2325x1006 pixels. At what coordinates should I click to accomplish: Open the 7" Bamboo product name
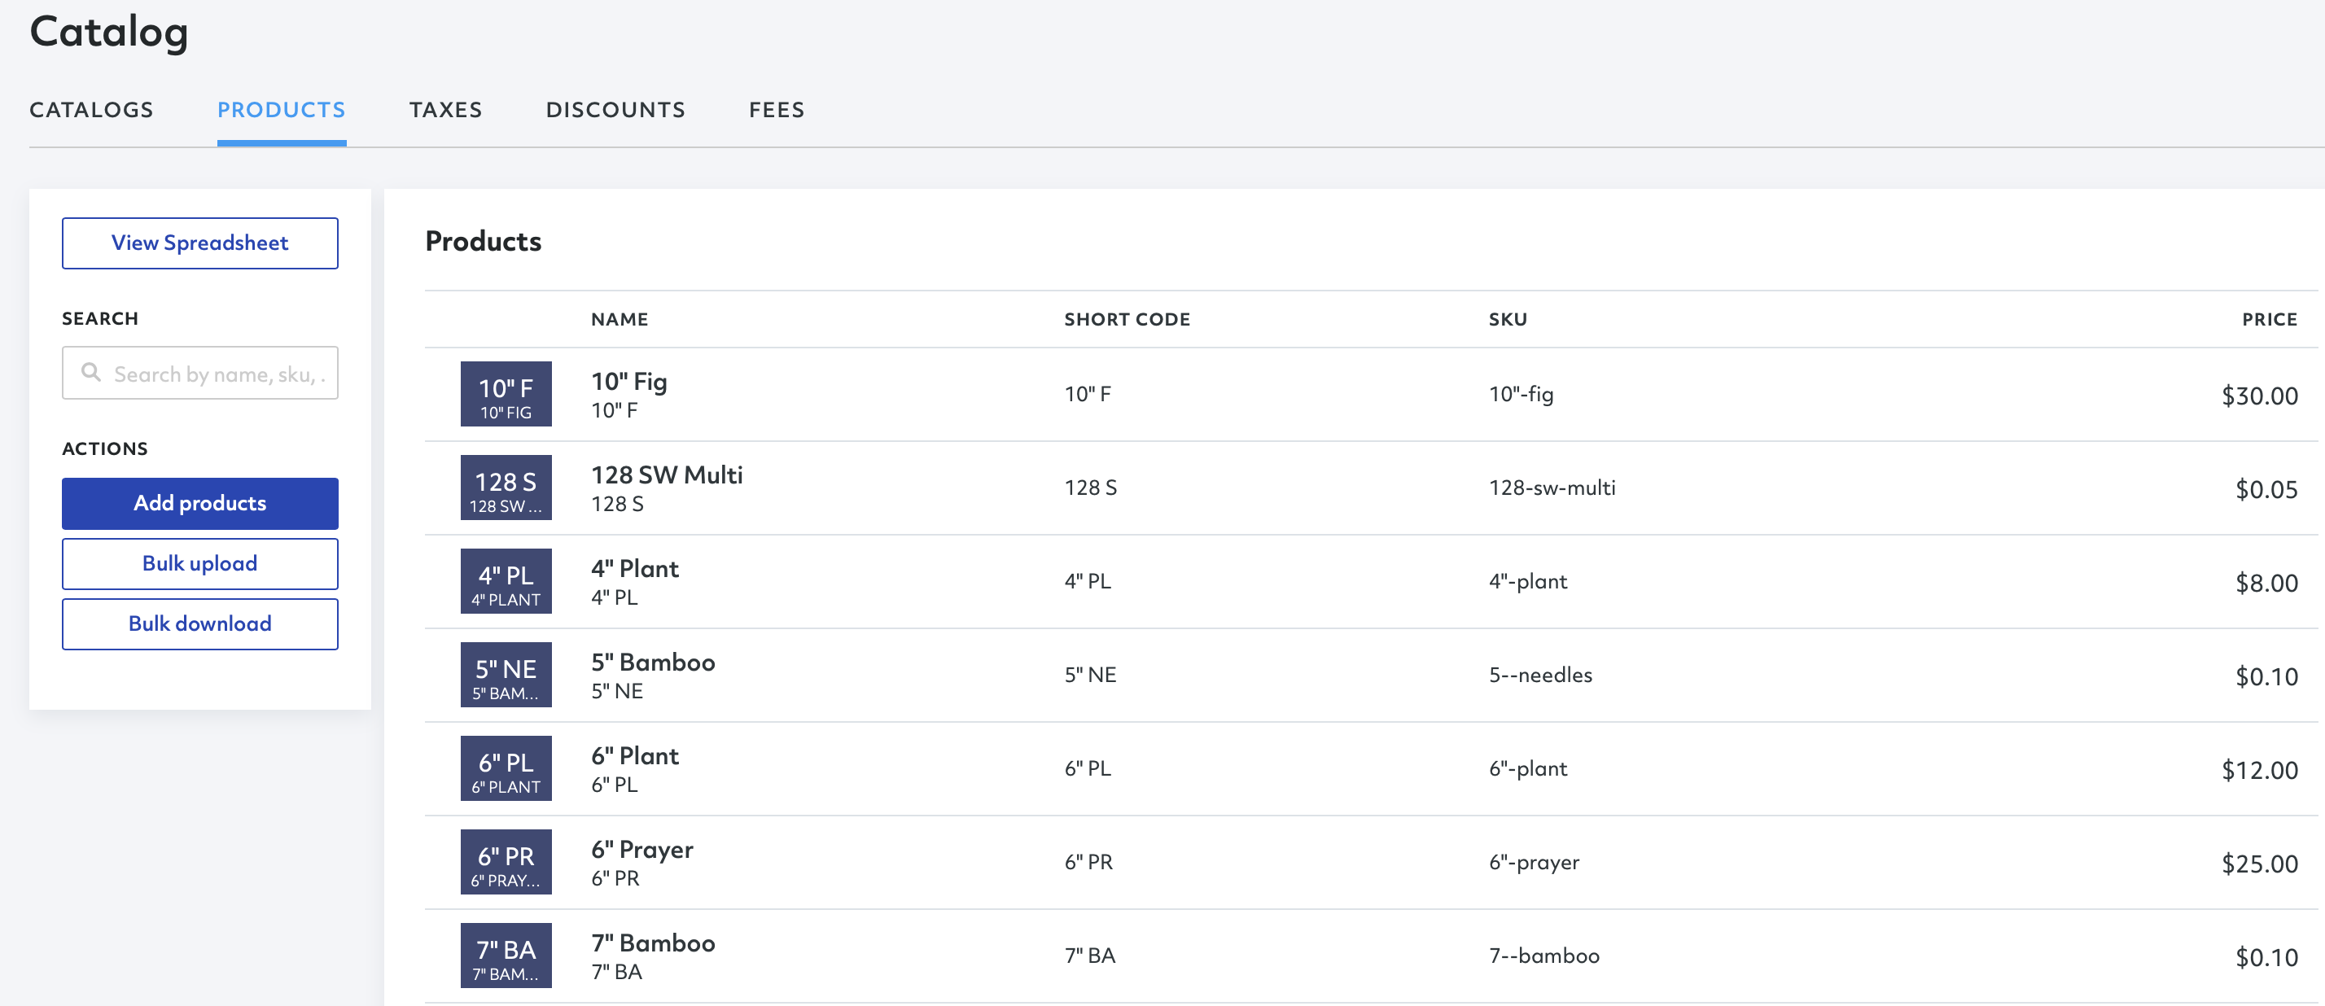click(654, 944)
